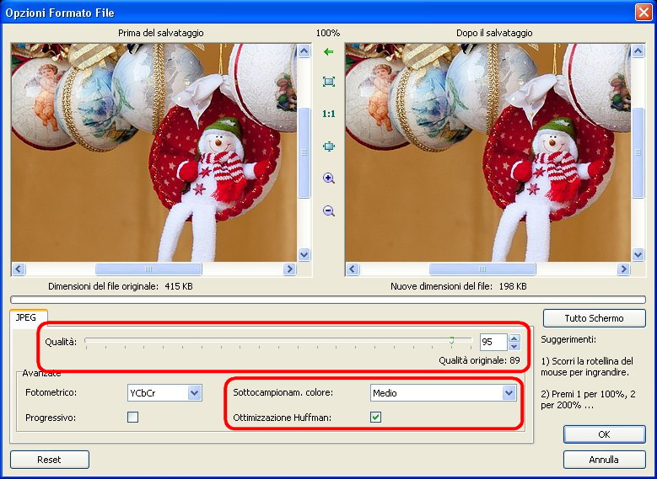This screenshot has height=479, width=657.
Task: Increase quality with the up spinner arrow
Action: pyautogui.click(x=514, y=338)
